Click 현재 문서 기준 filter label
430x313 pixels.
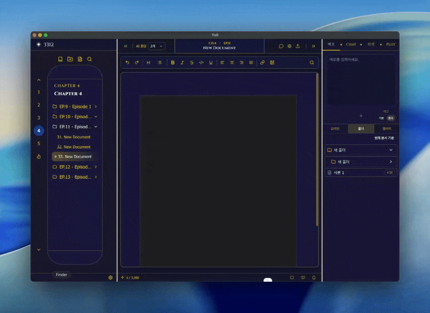(x=384, y=138)
